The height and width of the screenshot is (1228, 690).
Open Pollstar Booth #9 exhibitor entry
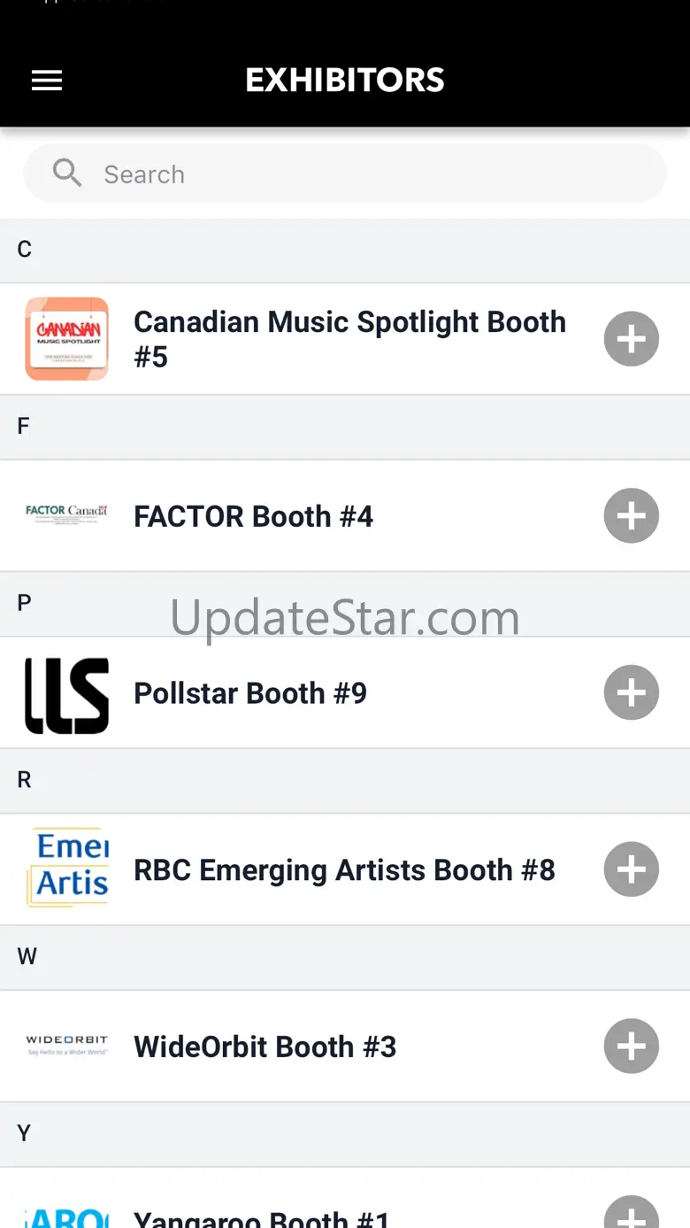tap(345, 692)
